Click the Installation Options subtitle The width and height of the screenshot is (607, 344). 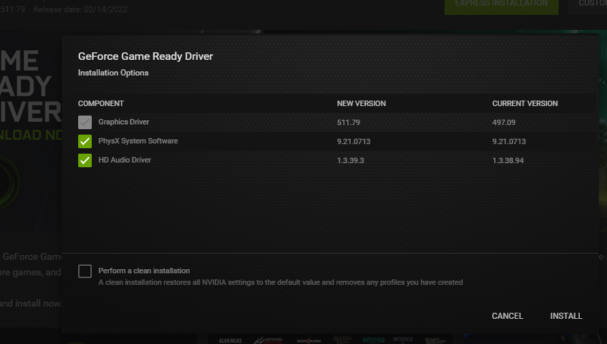113,73
